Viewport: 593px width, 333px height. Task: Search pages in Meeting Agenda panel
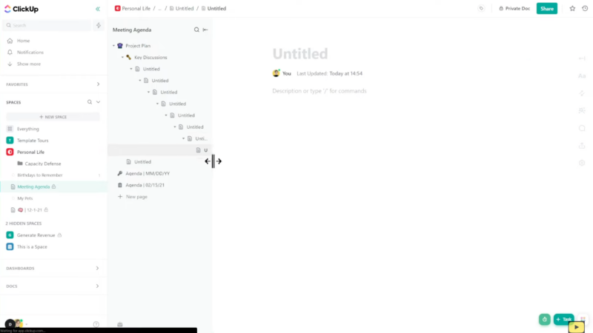(196, 30)
